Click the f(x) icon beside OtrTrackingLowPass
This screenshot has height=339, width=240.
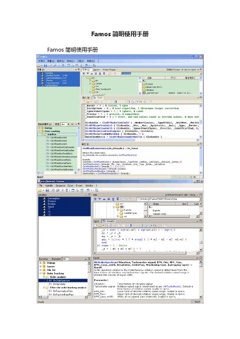click(x=50, y=291)
